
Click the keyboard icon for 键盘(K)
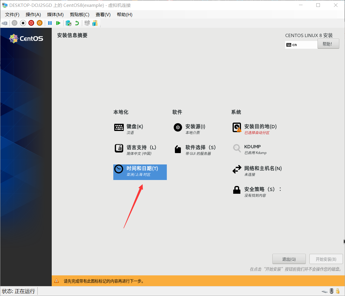pyautogui.click(x=119, y=127)
